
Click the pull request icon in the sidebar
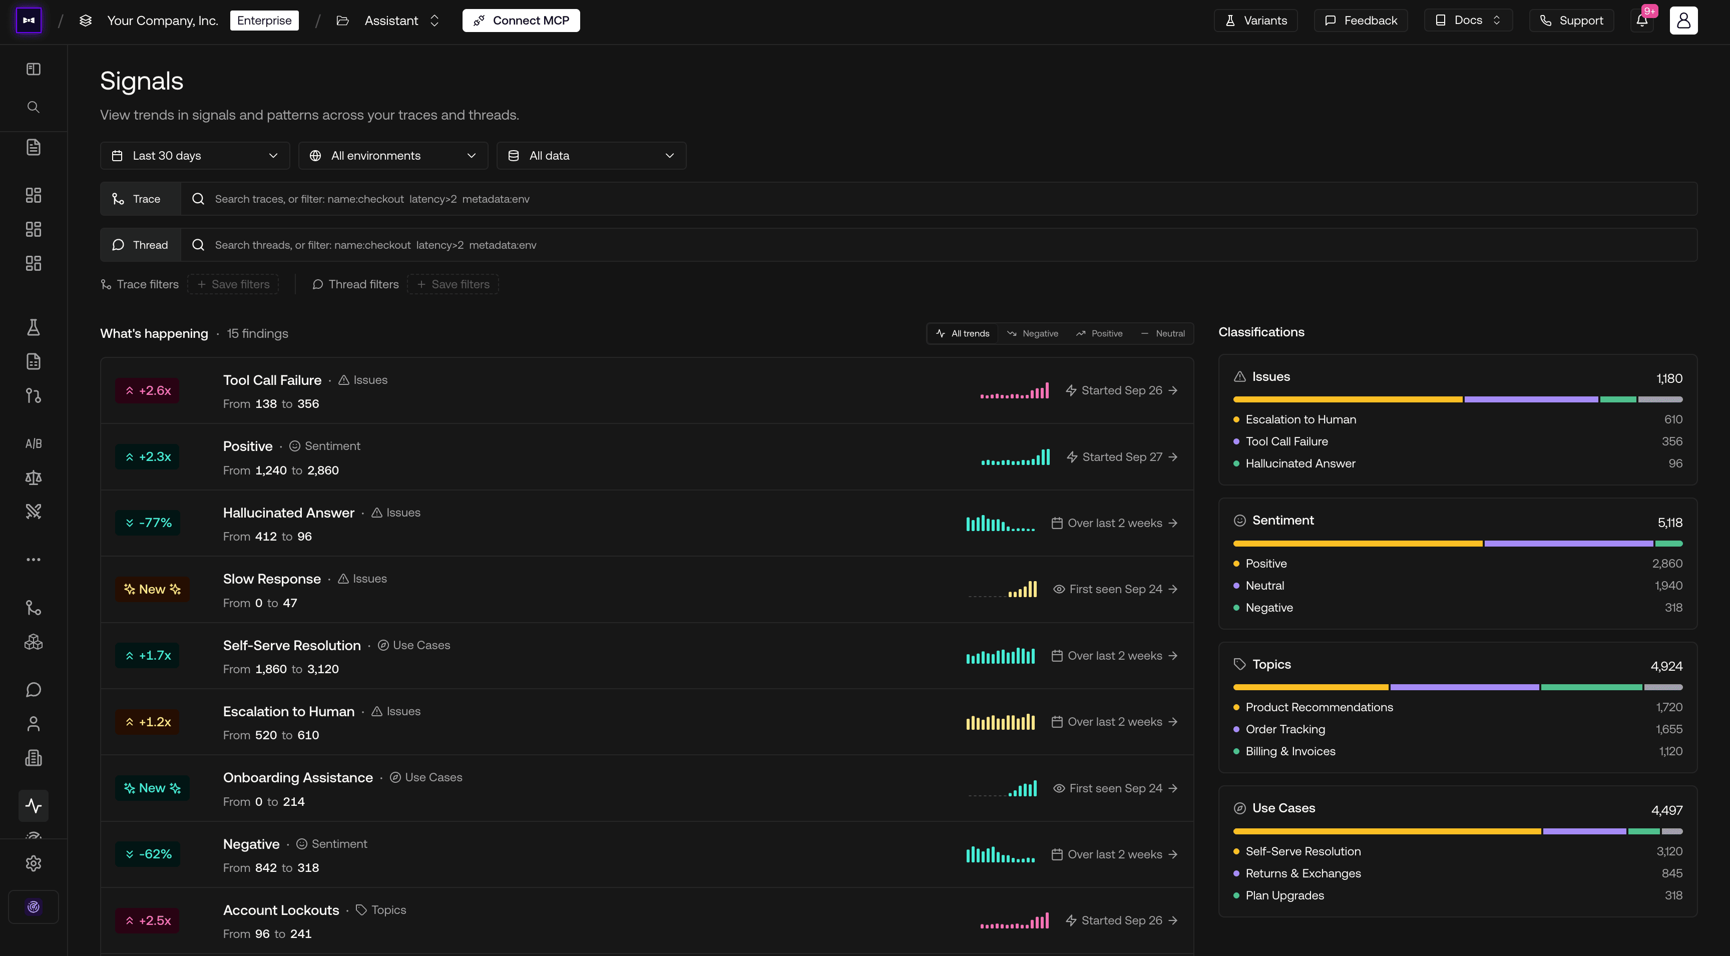point(33,395)
